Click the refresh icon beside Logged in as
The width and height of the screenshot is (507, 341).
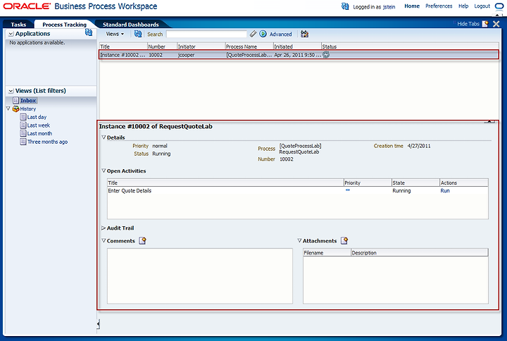[345, 6]
